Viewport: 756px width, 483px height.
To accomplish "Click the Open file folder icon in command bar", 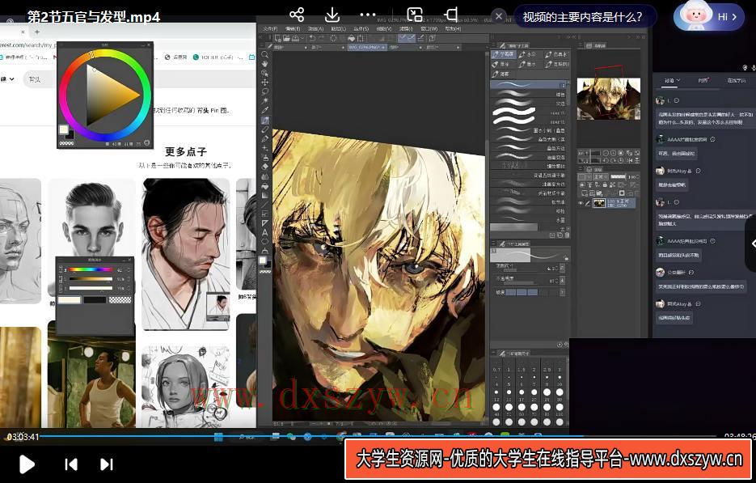I will click(x=286, y=38).
